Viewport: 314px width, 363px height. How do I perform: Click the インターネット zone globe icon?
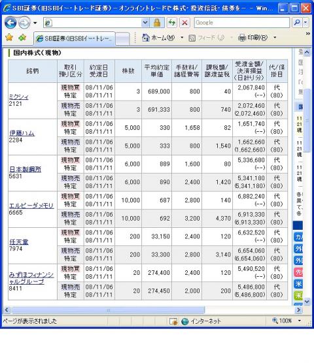tap(185, 321)
